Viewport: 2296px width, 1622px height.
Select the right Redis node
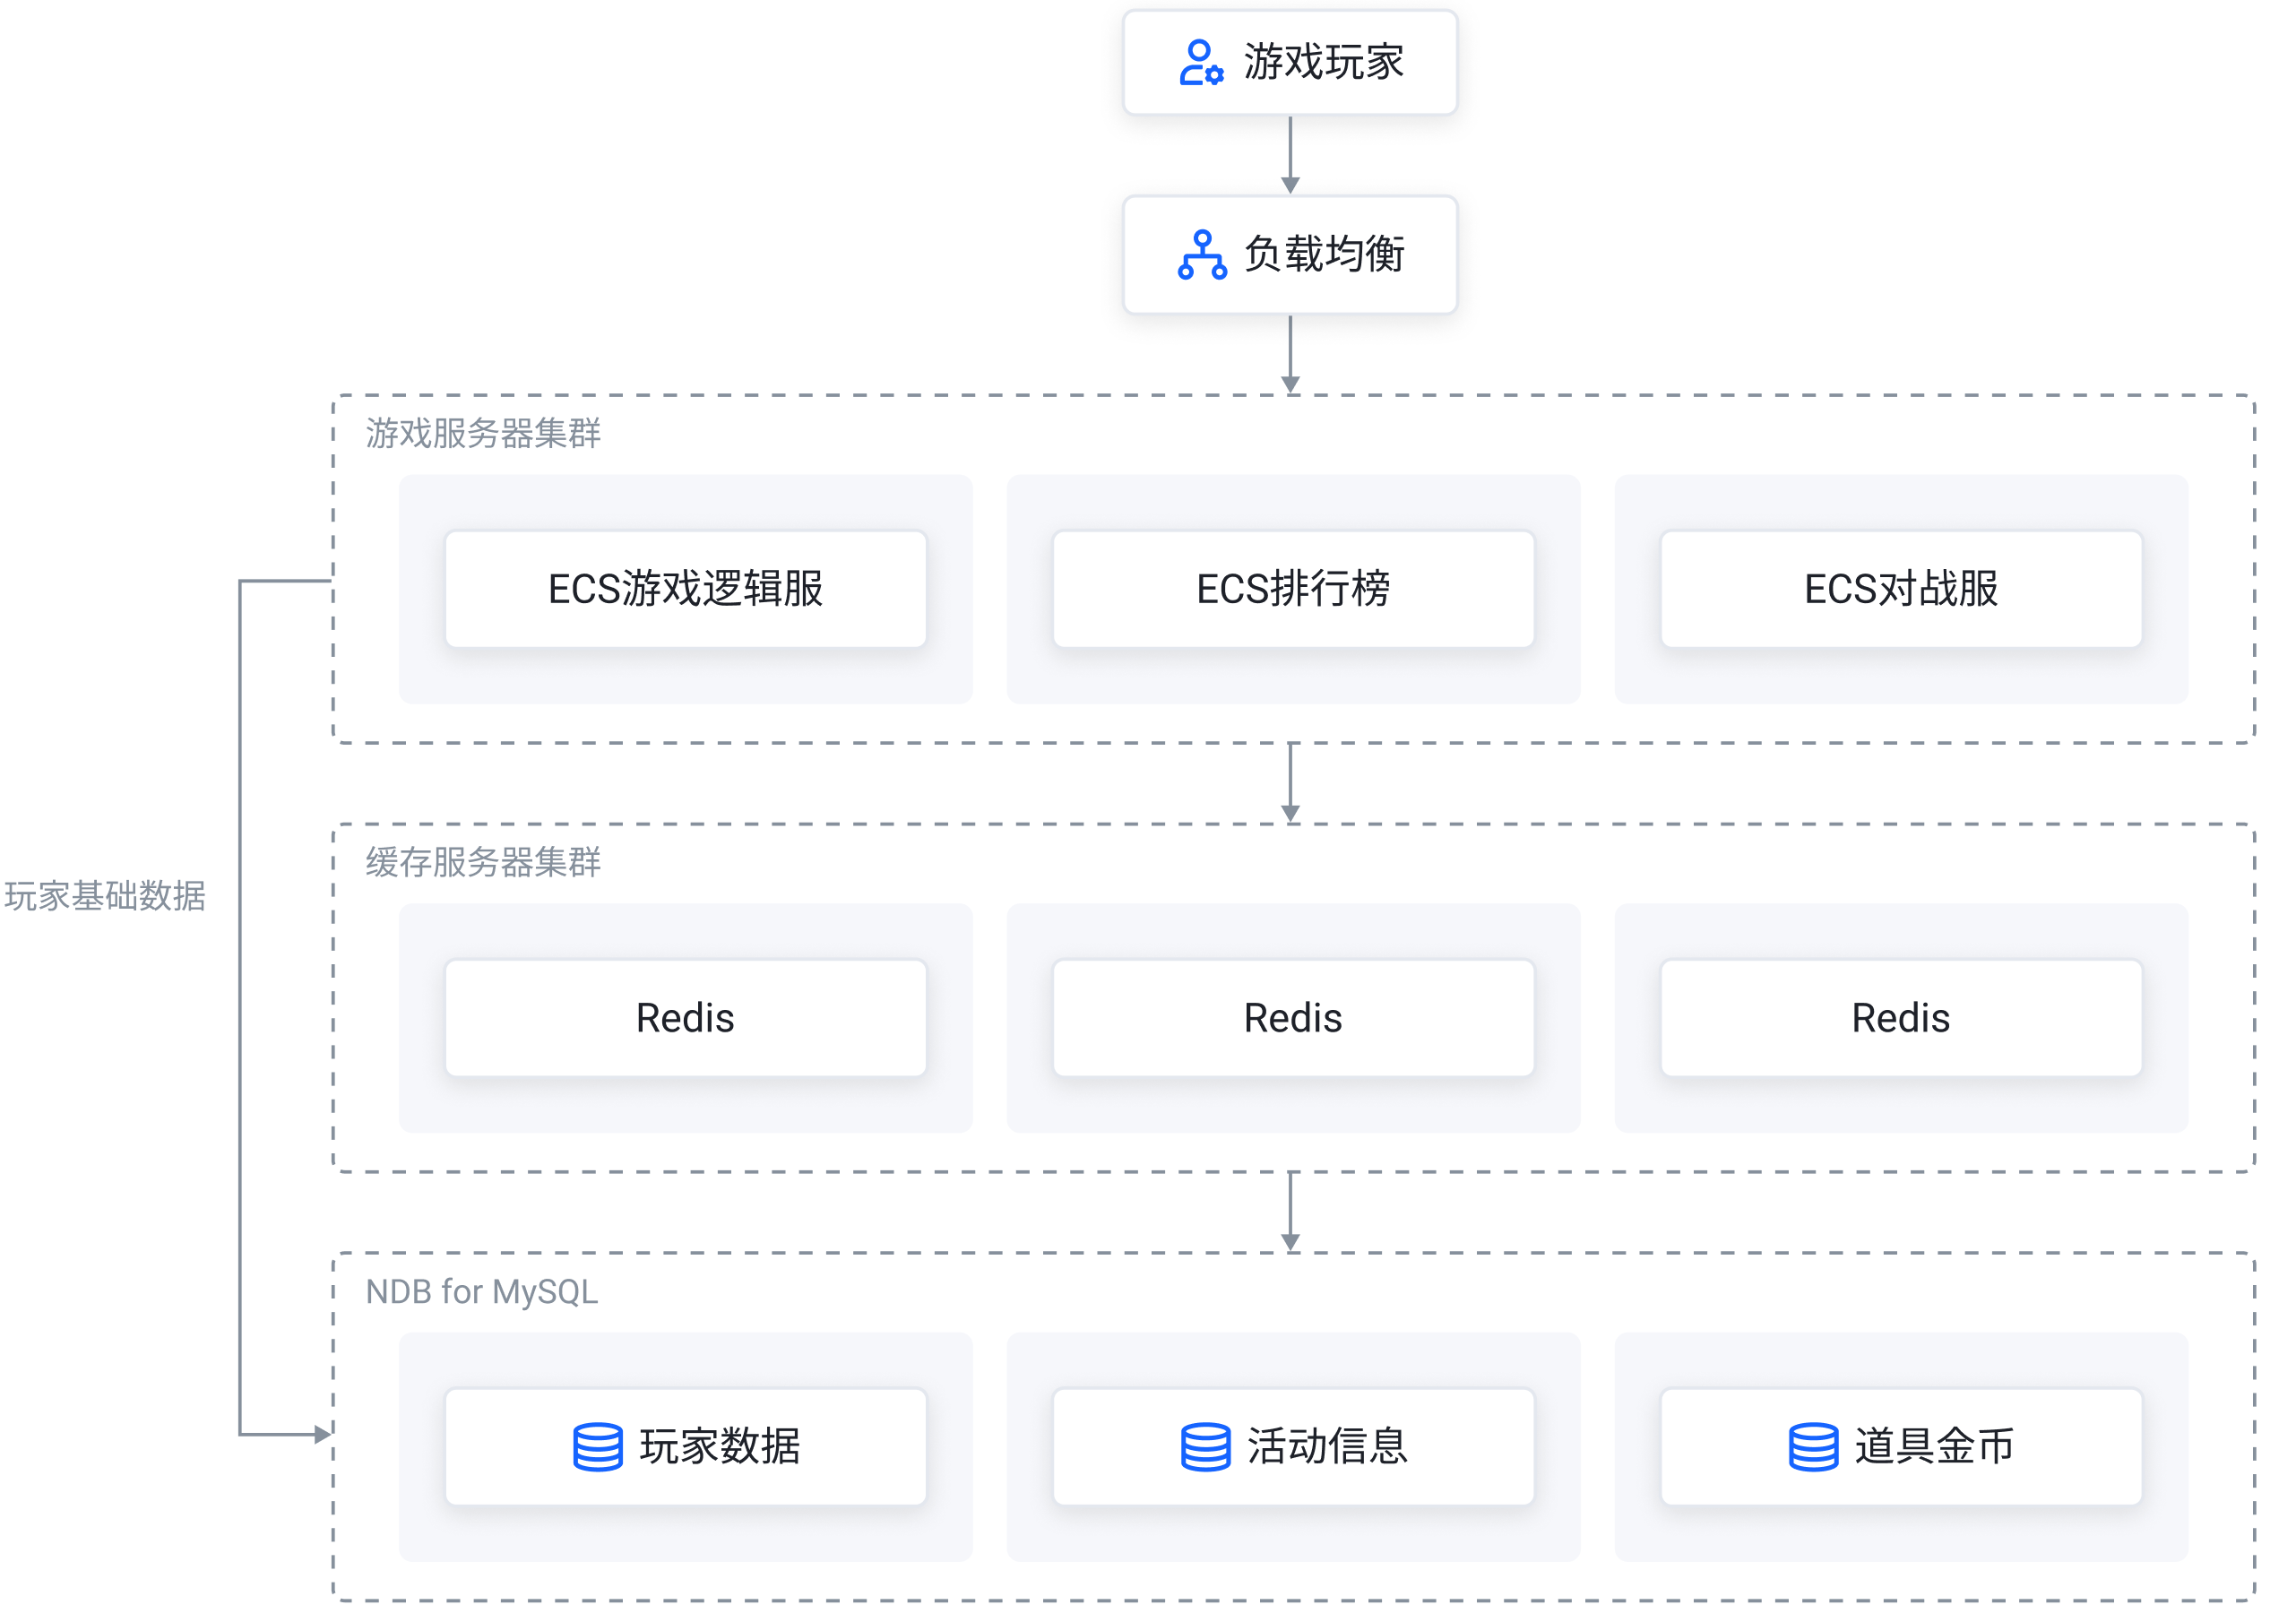tap(1900, 1018)
